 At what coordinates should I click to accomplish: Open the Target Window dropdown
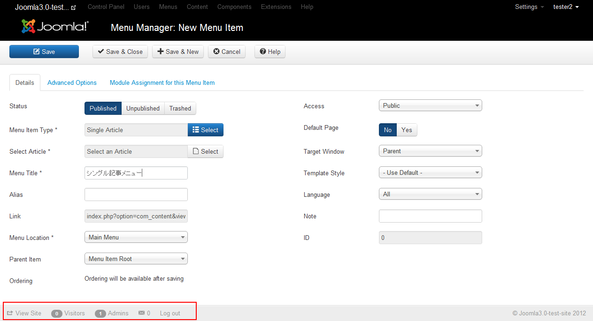click(x=430, y=151)
